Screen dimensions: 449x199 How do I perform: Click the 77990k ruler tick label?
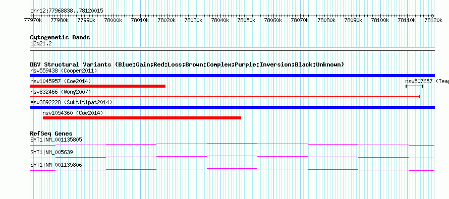tap(86, 20)
